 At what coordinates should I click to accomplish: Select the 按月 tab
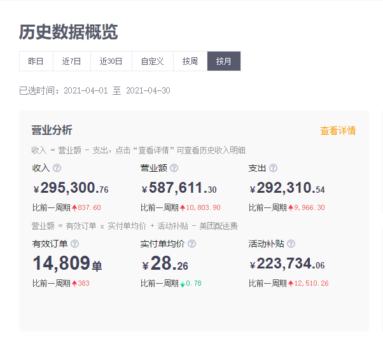tap(224, 61)
